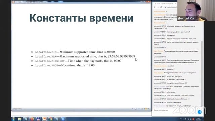Click the lock icon in address bar
The width and height of the screenshot is (215, 121).
point(165,7)
